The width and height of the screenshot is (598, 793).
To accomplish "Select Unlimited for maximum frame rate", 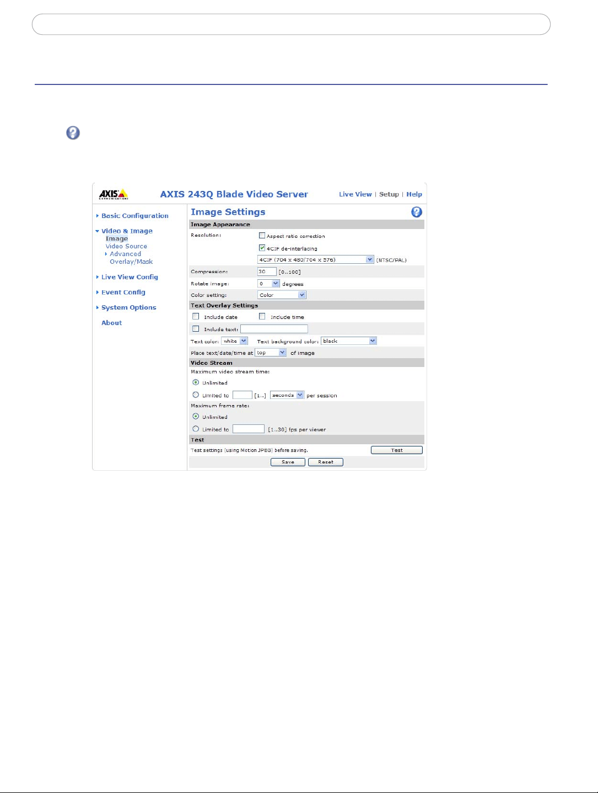I will 196,416.
